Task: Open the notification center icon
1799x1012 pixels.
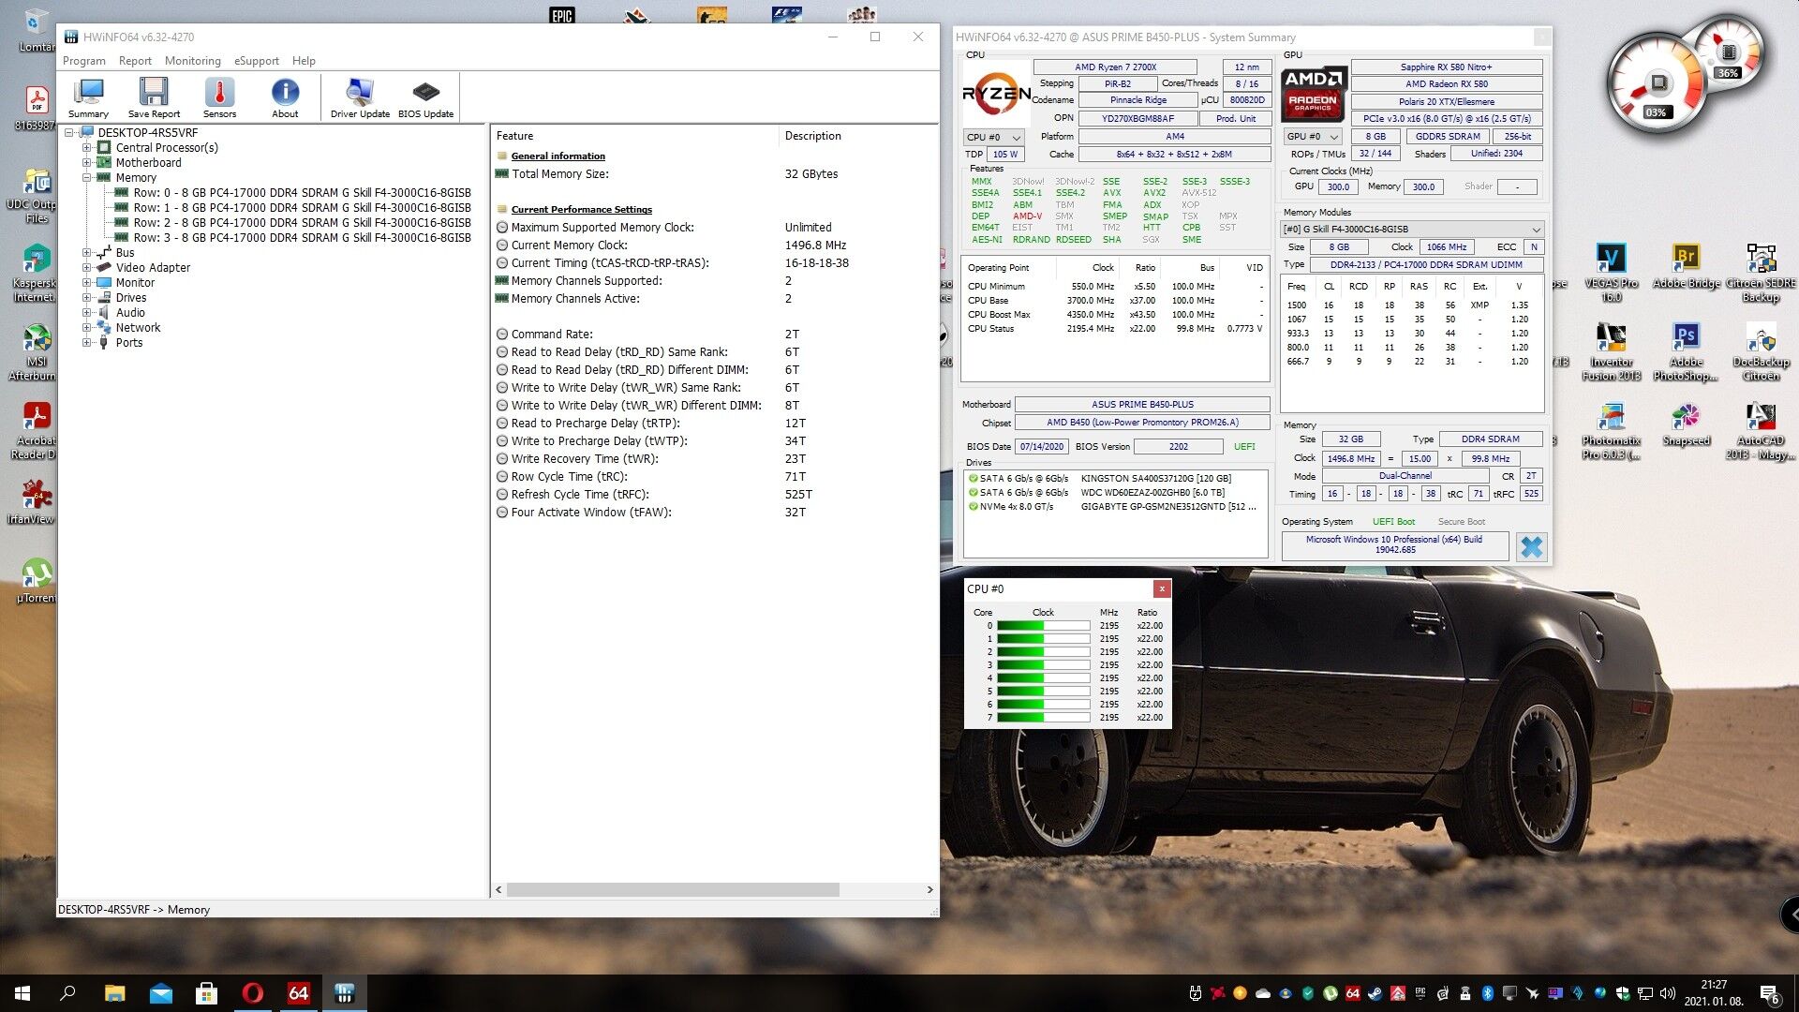Action: (1769, 993)
